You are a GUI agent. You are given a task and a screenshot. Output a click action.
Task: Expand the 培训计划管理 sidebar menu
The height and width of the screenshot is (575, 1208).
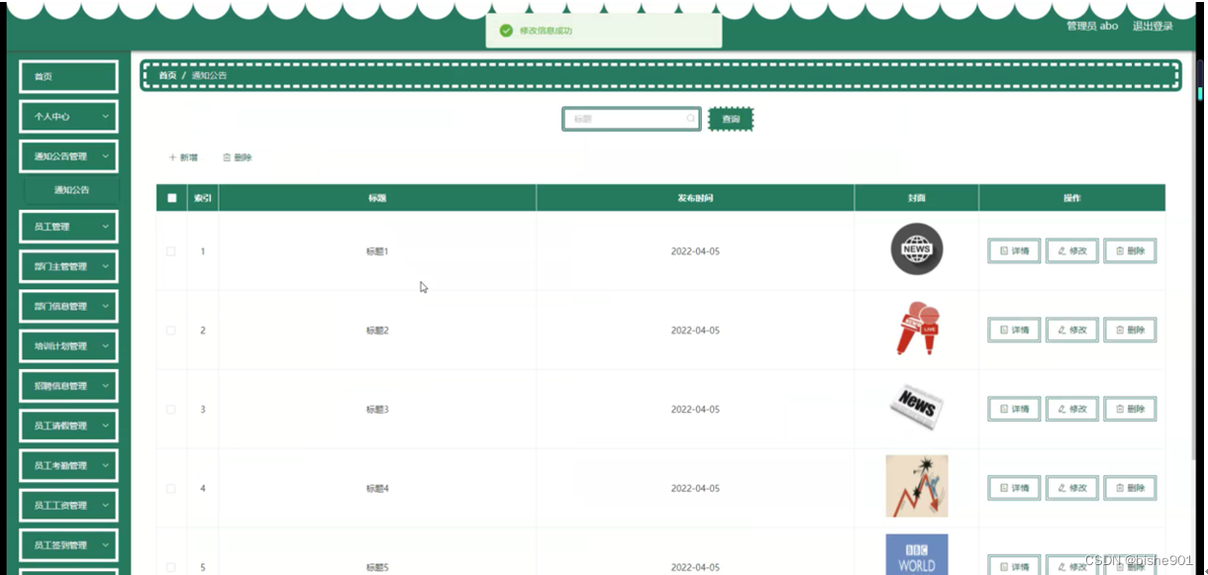pyautogui.click(x=69, y=346)
